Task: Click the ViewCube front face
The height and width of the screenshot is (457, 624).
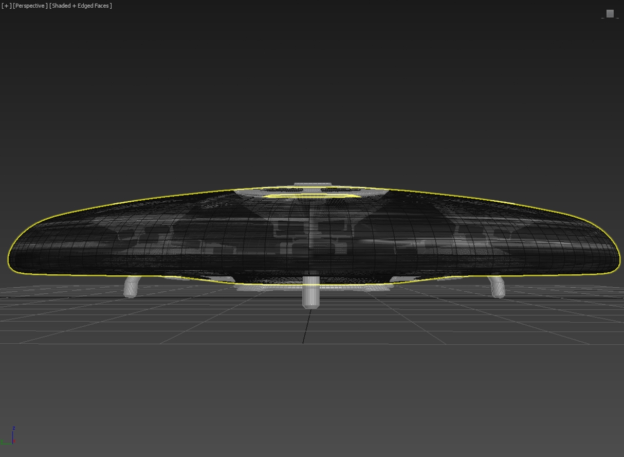Action: coord(610,14)
